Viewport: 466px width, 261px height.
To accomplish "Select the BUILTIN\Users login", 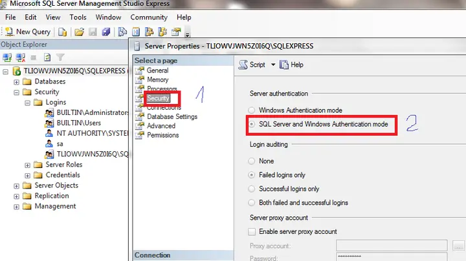I will click(x=79, y=123).
